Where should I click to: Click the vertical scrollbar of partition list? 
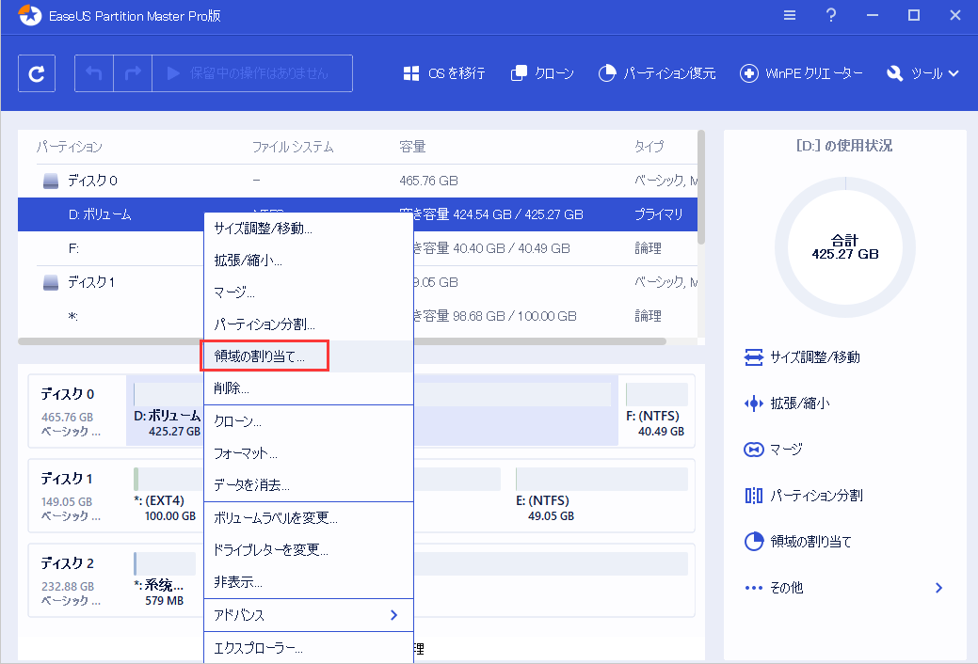pyautogui.click(x=700, y=188)
